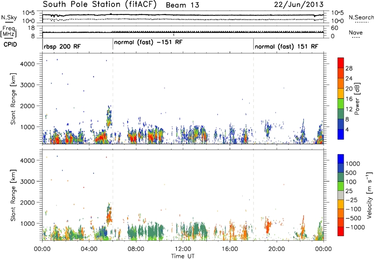This screenshot has width=374, height=259.
Task: Click the frequency trace in the Freq. panel
Action: [x=183, y=32]
